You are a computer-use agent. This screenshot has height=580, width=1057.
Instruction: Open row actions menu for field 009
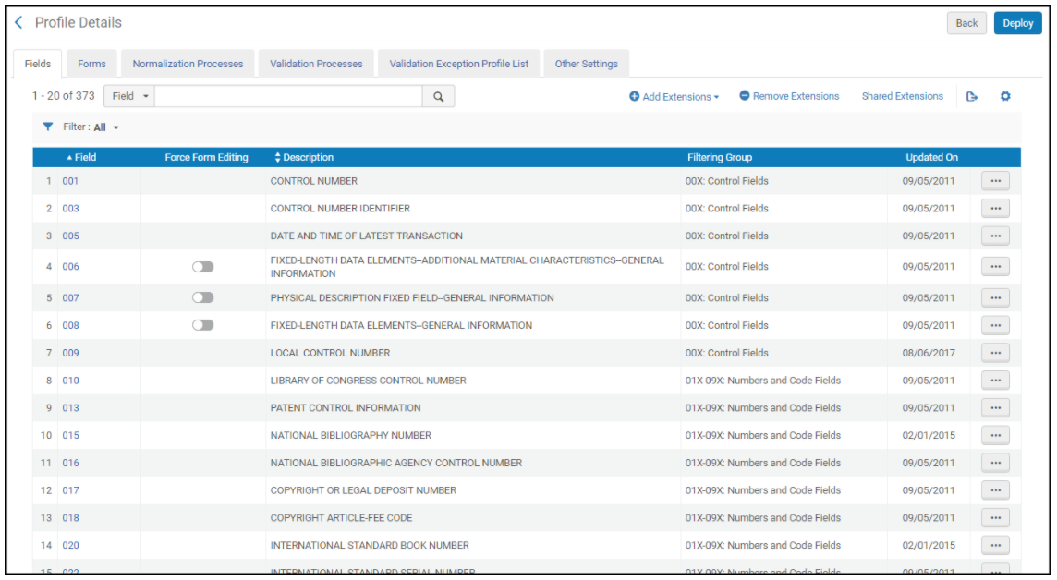pos(996,353)
